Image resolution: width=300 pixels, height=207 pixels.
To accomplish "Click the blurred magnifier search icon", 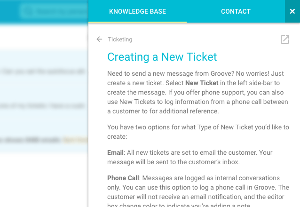I will tap(28, 11).
